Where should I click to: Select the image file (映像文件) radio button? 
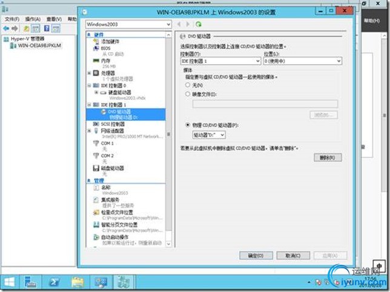pyautogui.click(x=188, y=94)
